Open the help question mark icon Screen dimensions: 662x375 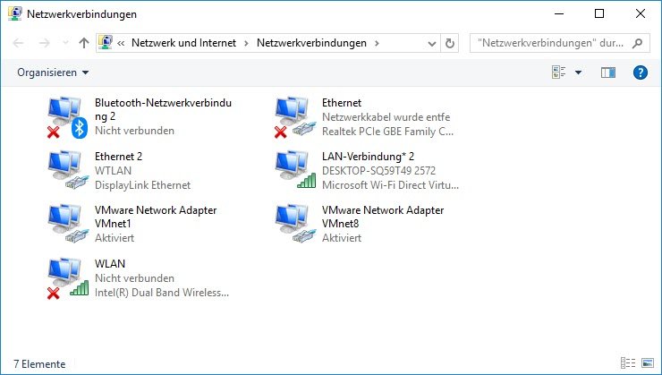point(640,72)
